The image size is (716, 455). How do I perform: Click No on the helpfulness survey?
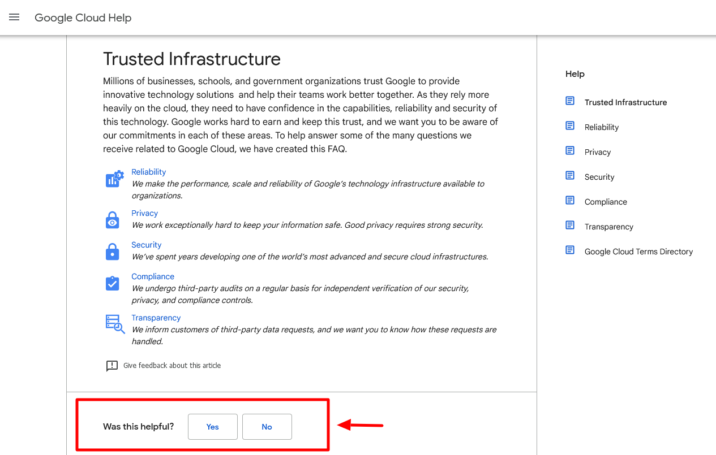tap(267, 427)
